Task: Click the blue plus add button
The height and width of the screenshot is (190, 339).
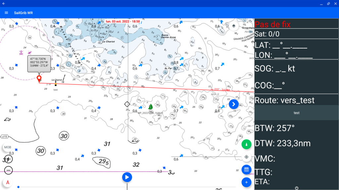Action: tap(246, 182)
